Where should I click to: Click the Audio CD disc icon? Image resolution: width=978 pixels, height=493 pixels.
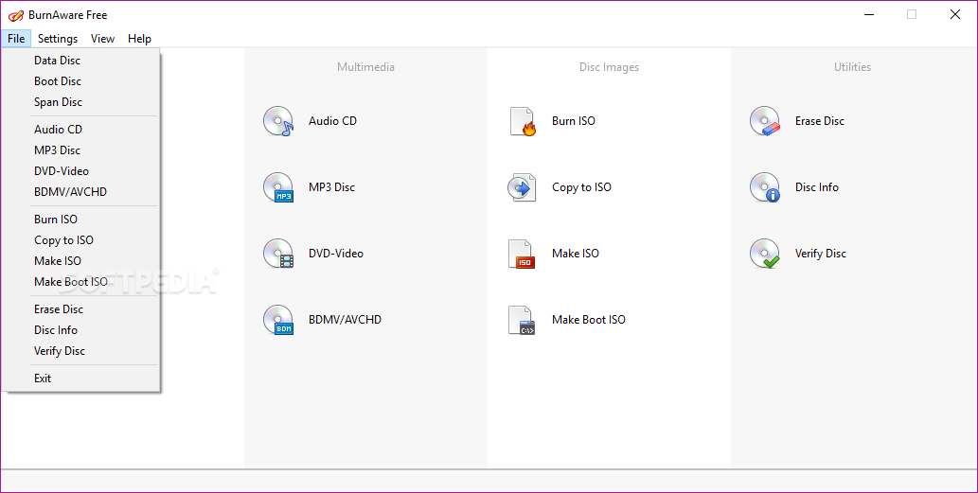[278, 121]
